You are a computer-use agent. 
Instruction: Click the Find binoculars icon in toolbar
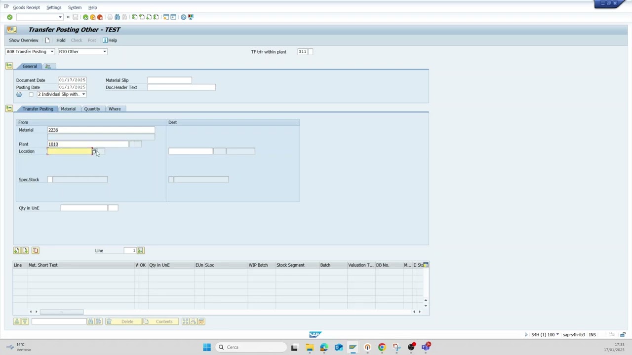click(117, 17)
